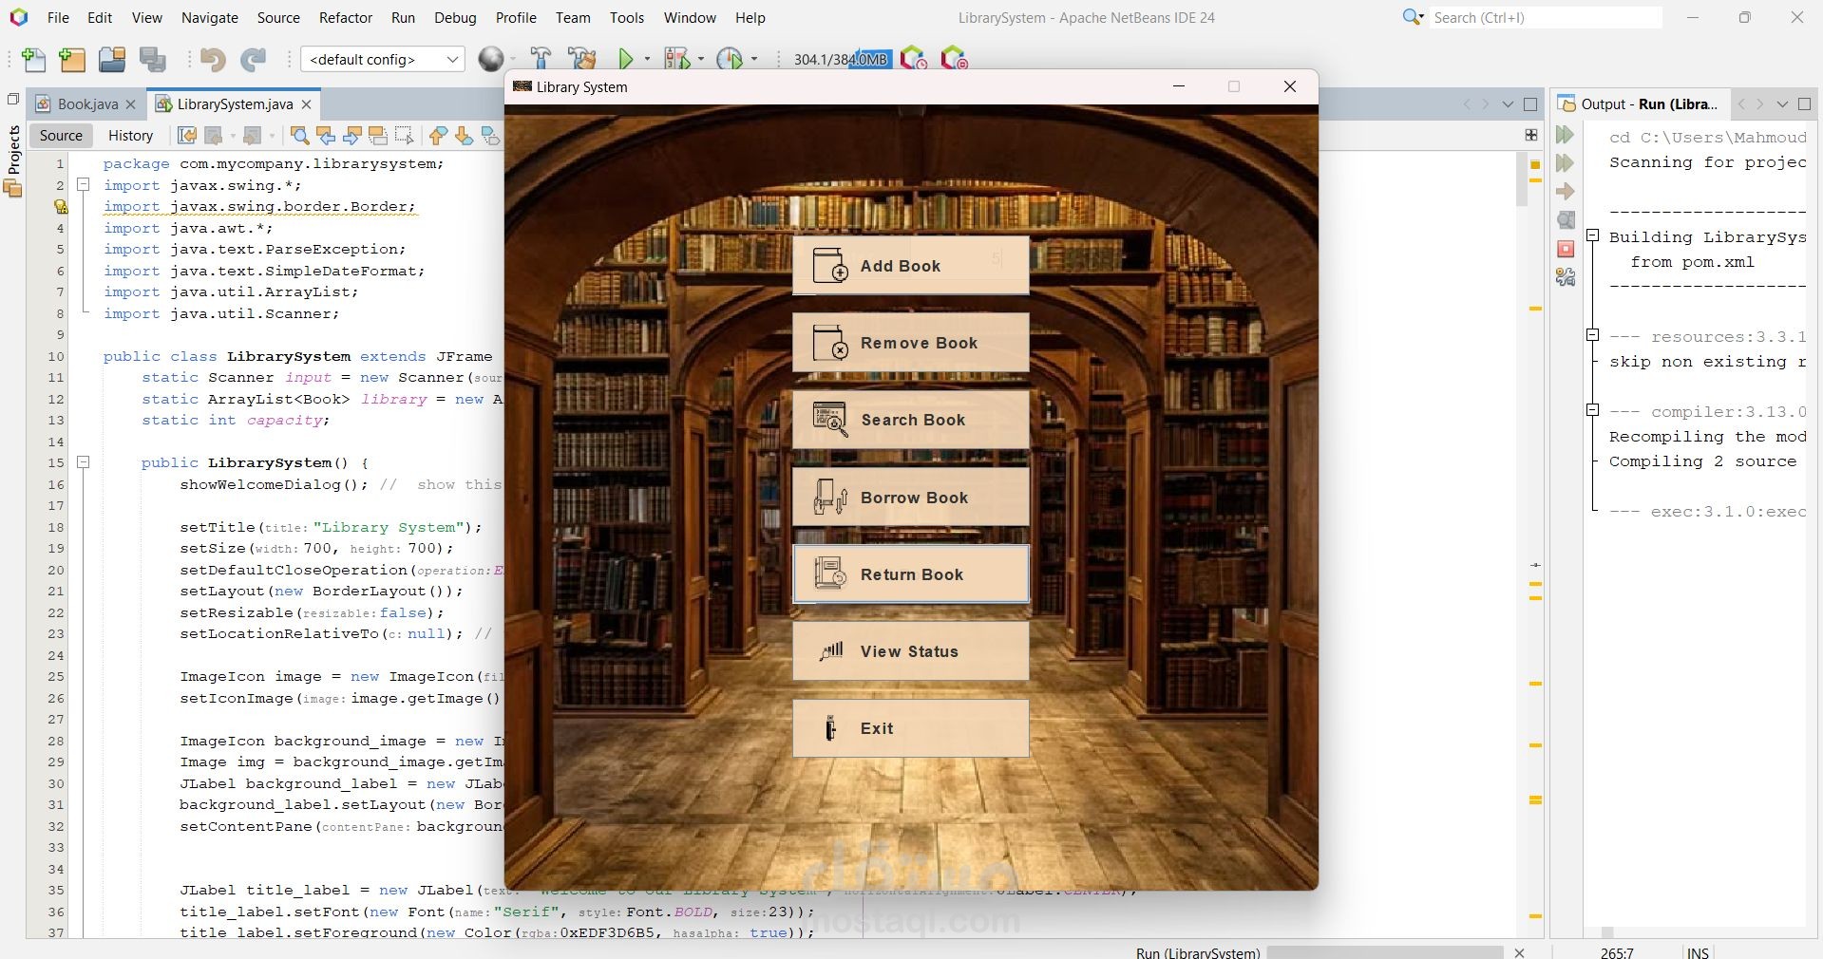Click the globe browser icon in toolbar
This screenshot has width=1823, height=959.
[490, 59]
